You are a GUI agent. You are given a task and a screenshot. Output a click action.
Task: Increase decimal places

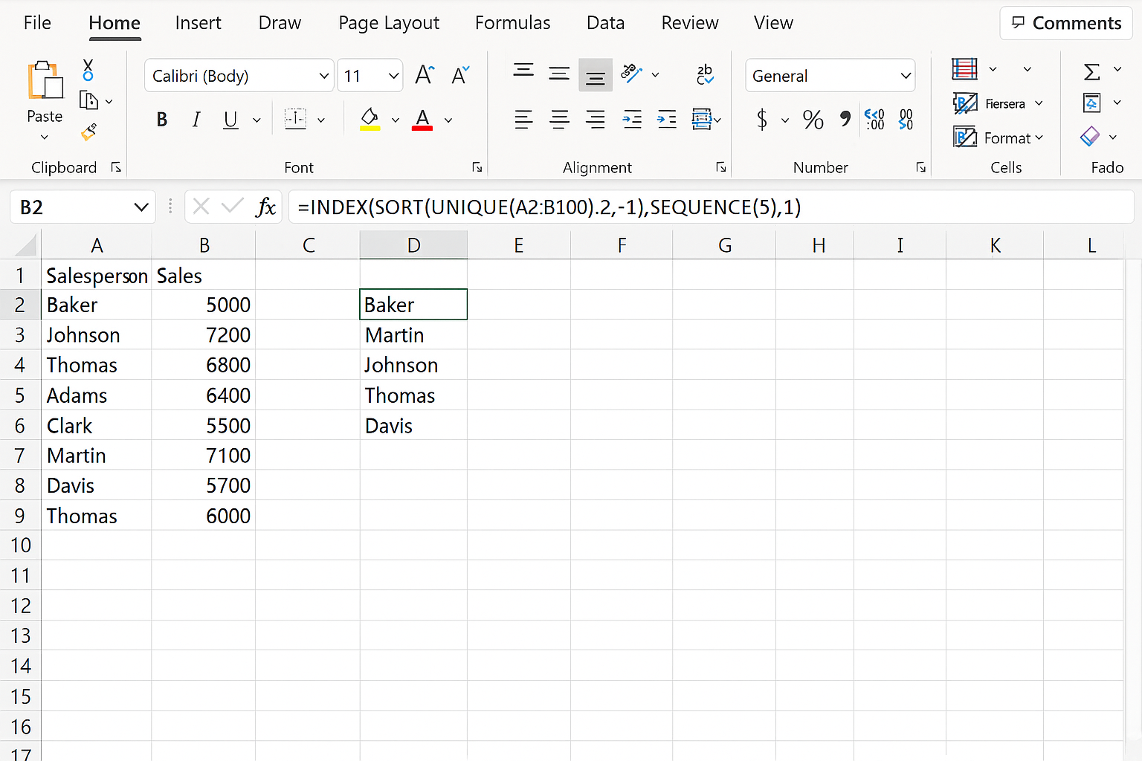tap(874, 119)
